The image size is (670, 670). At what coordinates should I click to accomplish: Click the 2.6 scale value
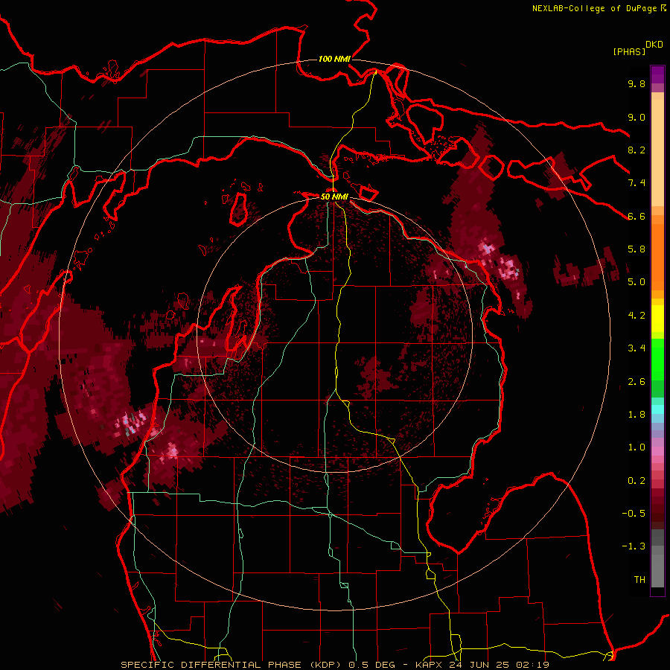(x=636, y=382)
